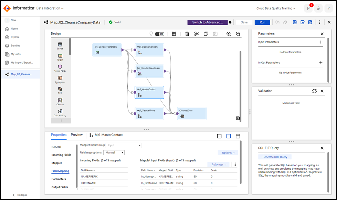Click the copy icon in Design toolbar
This screenshot has width=337, height=200.
point(206,34)
